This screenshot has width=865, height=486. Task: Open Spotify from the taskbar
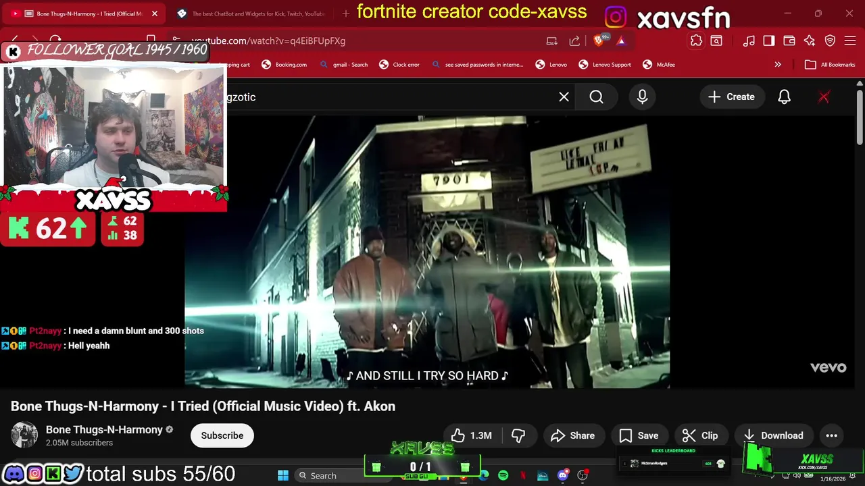pos(503,475)
